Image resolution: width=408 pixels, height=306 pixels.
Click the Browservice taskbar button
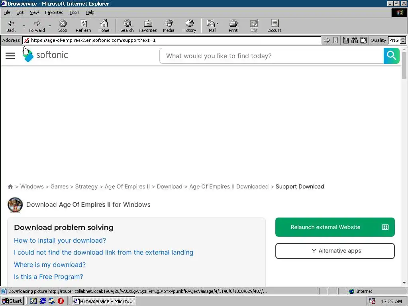pyautogui.click(x=104, y=301)
